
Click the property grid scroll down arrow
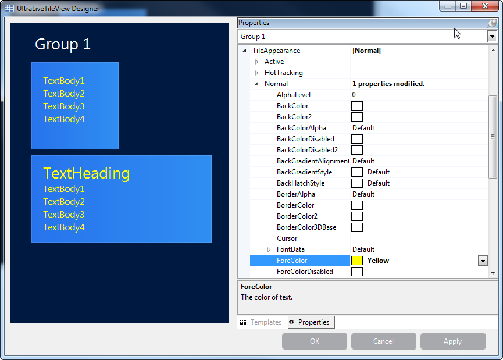point(493,274)
